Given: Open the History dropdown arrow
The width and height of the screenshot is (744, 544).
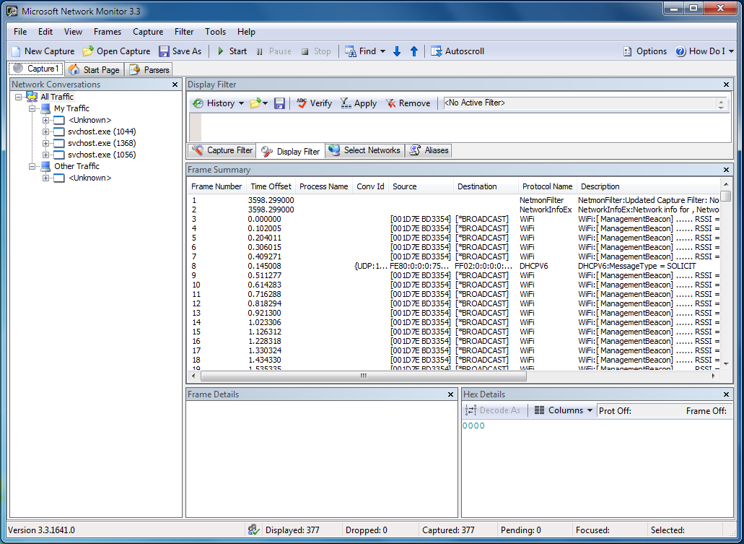Looking at the screenshot, I should 241,103.
